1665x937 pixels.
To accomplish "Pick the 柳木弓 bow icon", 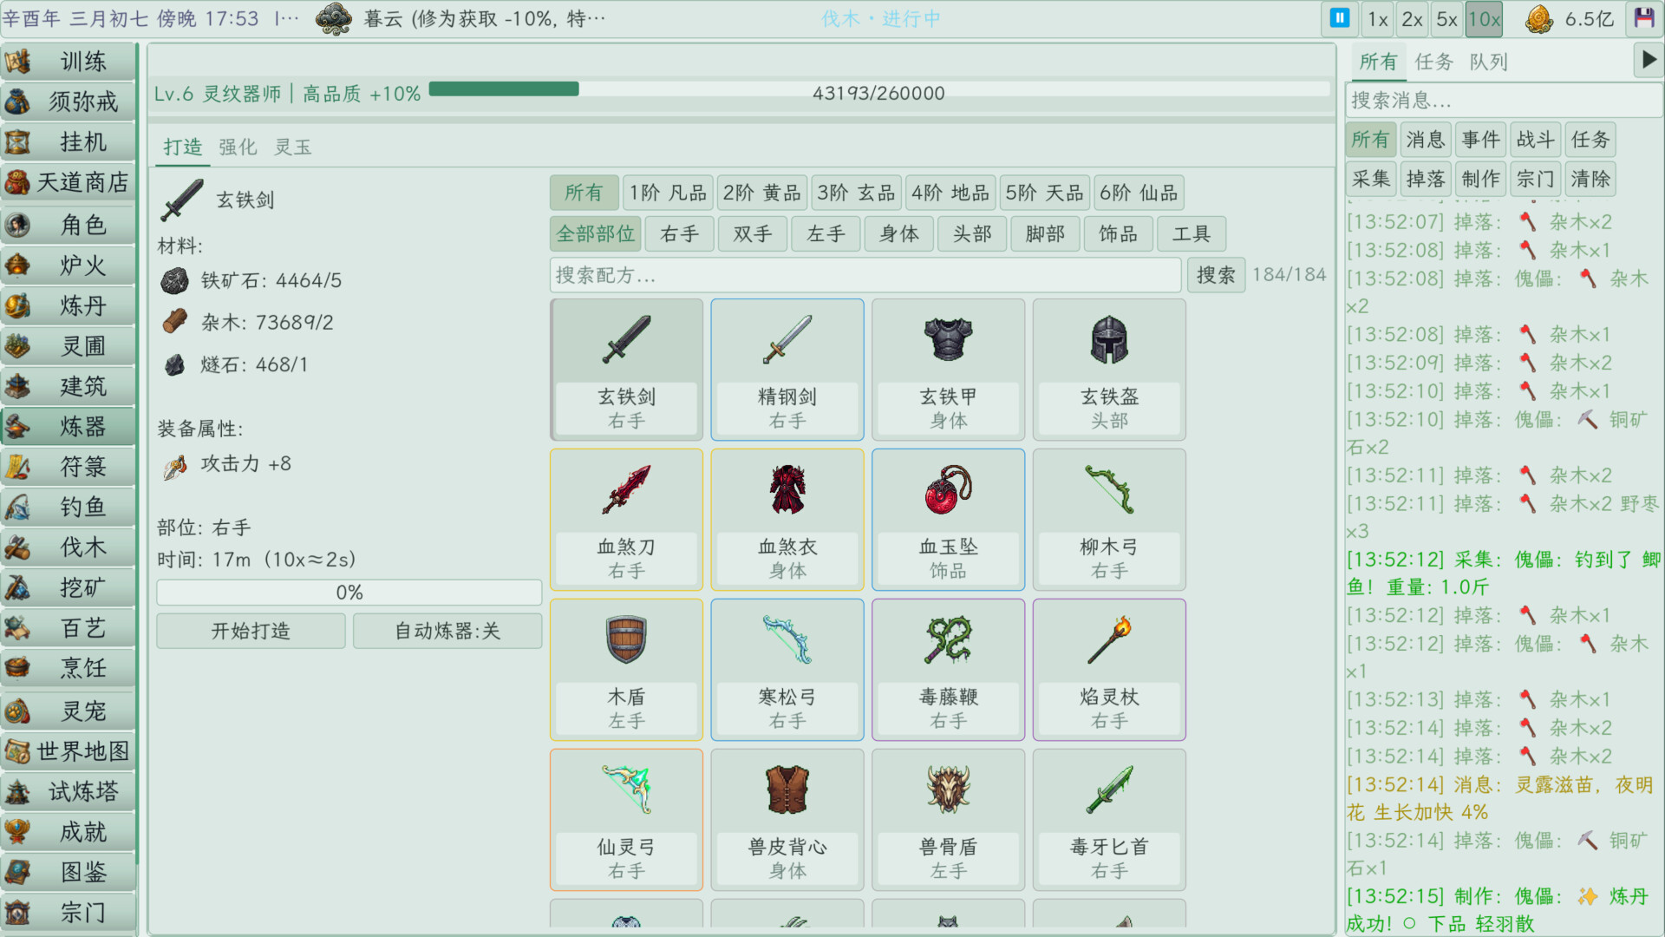I will click(1109, 490).
